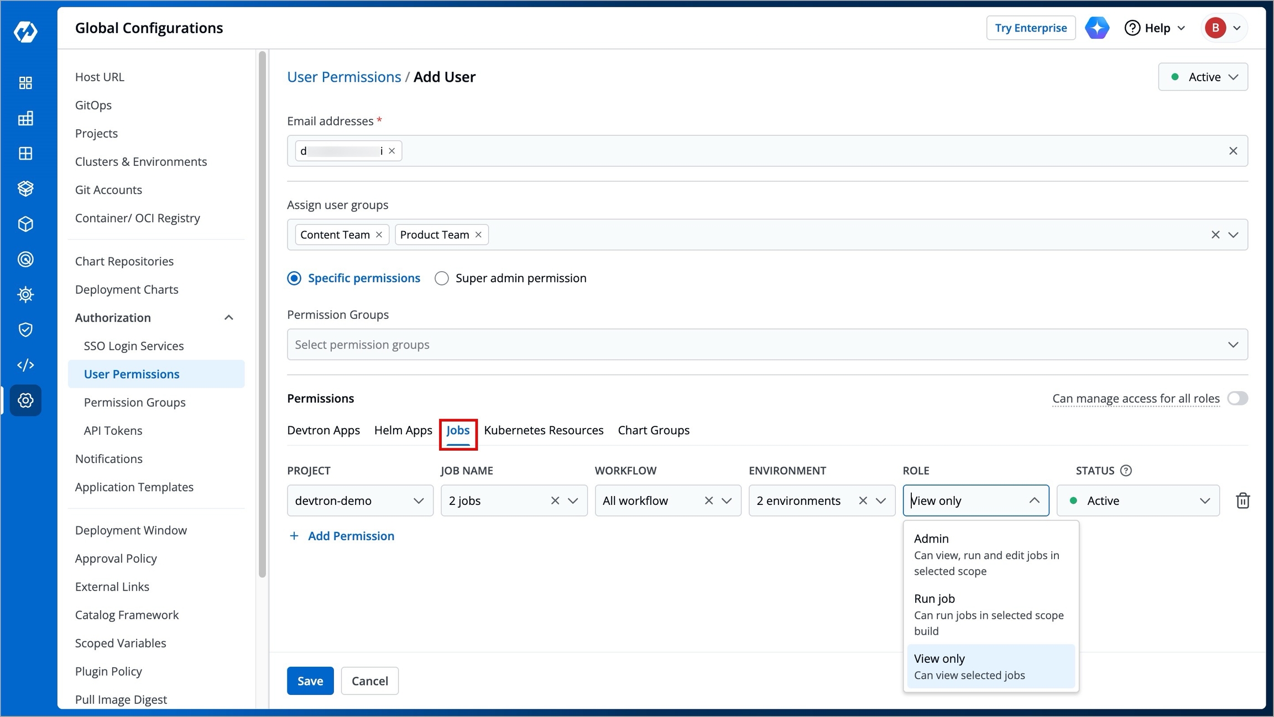Select Specific permissions radio button

tap(294, 278)
